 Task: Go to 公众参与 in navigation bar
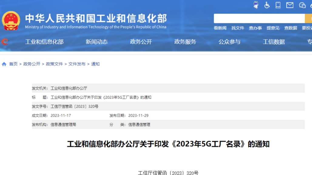[x=229, y=42]
